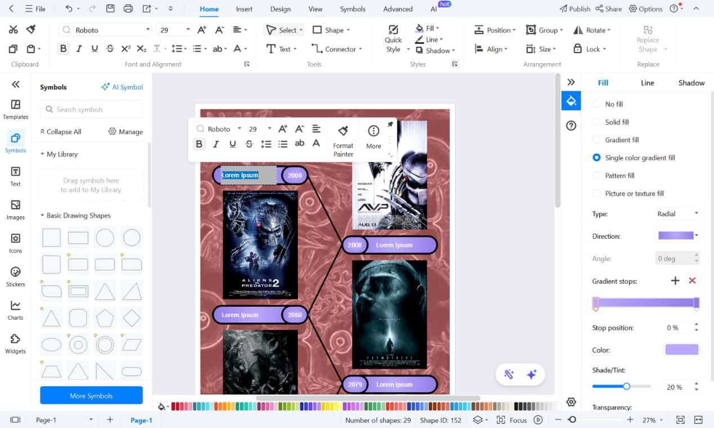
Task: Switch to the Design ribbon tab
Action: point(280,9)
